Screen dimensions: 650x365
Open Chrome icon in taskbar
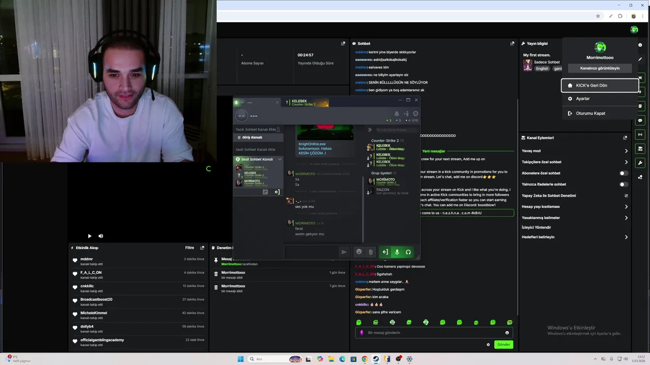pyautogui.click(x=365, y=359)
